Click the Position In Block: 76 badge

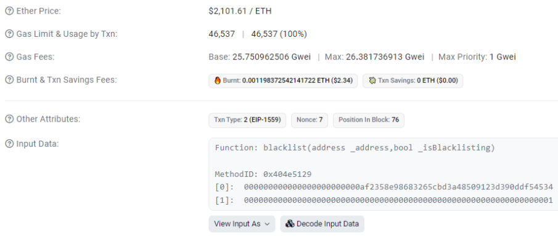click(369, 120)
